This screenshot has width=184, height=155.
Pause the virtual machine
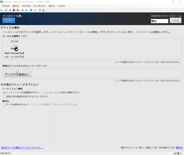[23, 10]
